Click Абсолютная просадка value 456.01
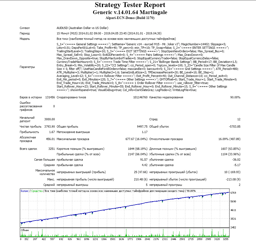The height and width of the screenshot is (243, 256). tap(50, 139)
